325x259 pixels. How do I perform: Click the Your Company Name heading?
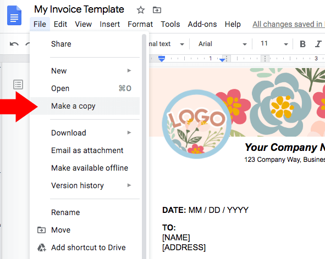pos(285,147)
